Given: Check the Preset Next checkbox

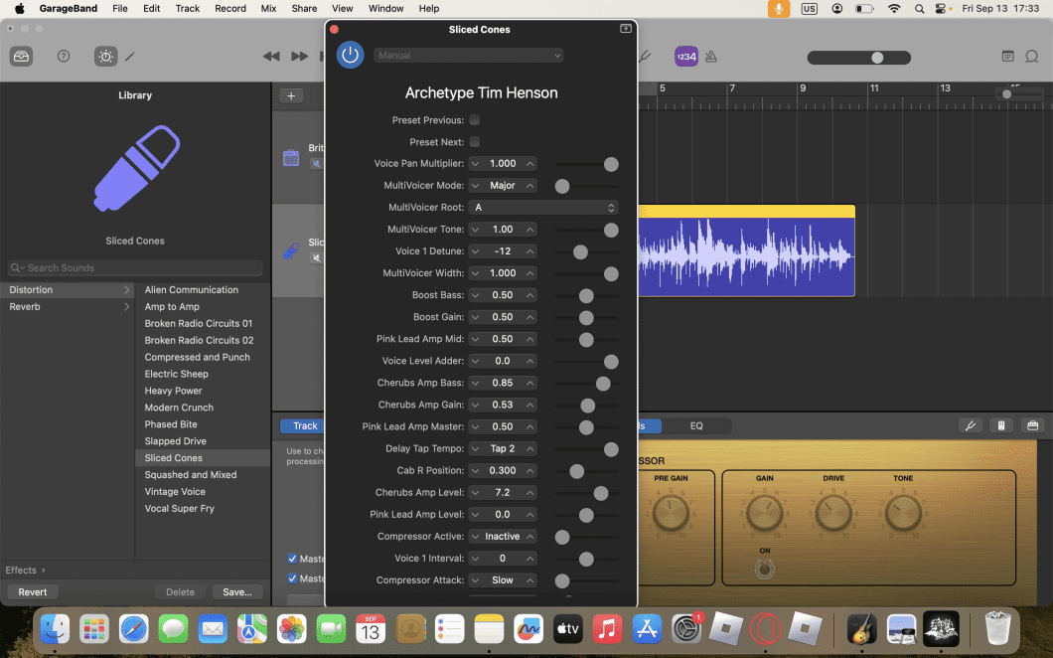Looking at the screenshot, I should (x=474, y=141).
